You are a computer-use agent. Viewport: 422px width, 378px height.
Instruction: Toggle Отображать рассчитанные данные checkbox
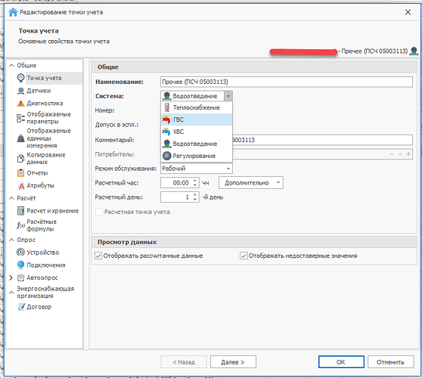(98, 256)
